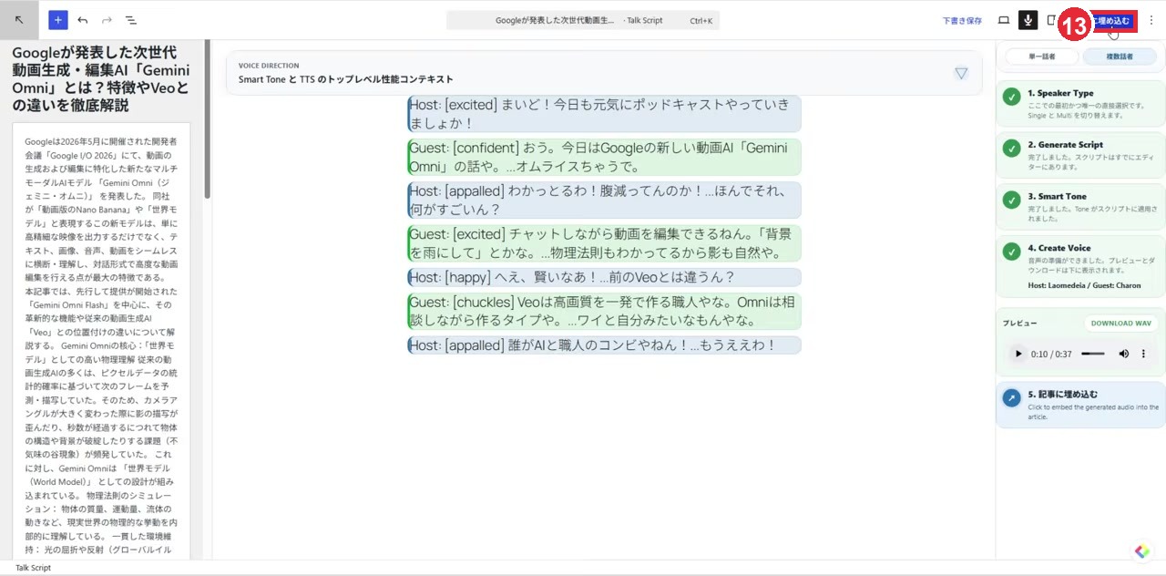Select Host line わかっとるわ！腹減ってんのか
Screen dimensions: 1166x576
pos(604,200)
